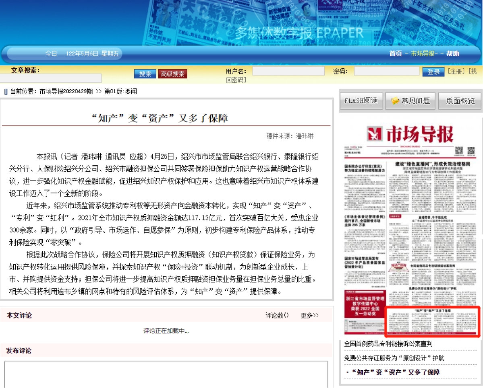483x388 pixels.
Task: Open article 免费公共存证服务为“原创设计”护航
Action: point(394,358)
